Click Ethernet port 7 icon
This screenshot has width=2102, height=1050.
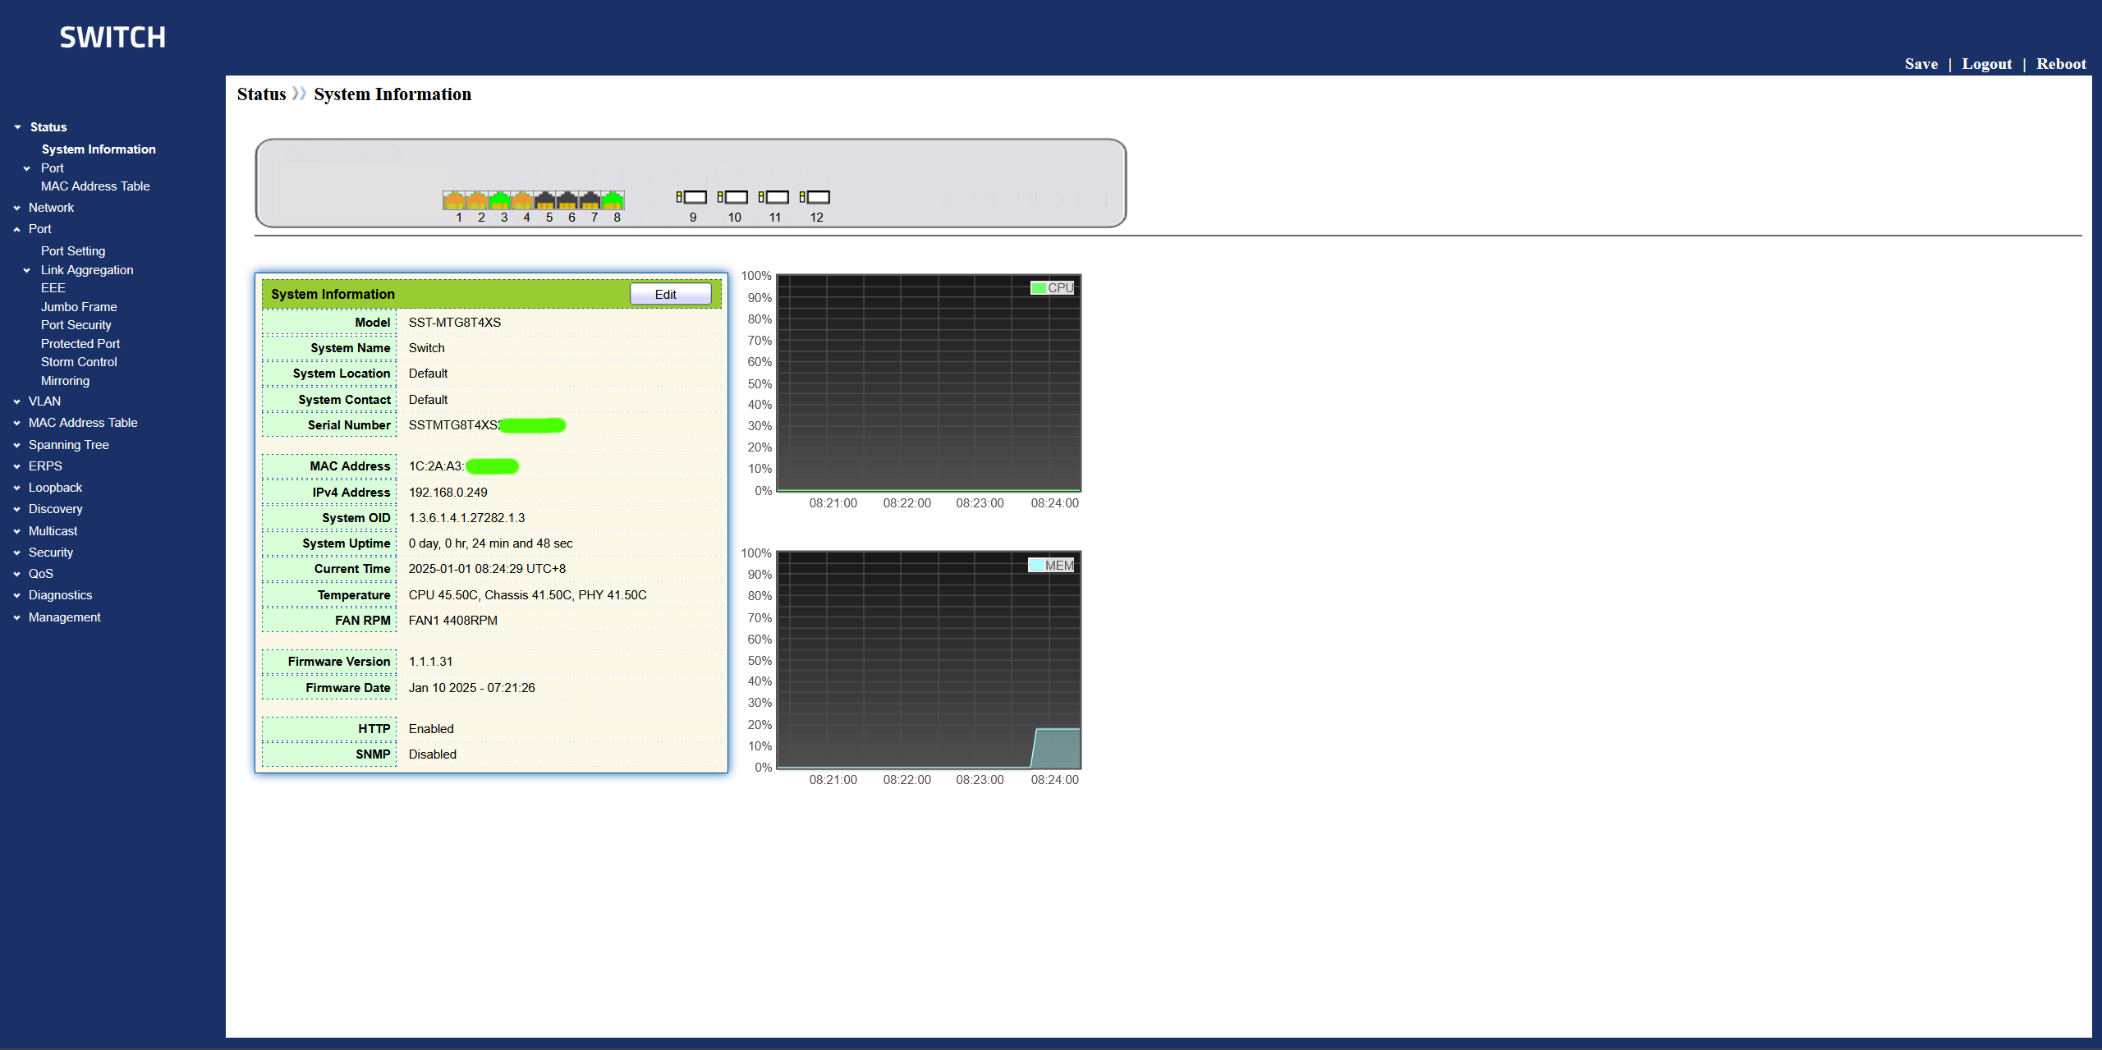[590, 200]
